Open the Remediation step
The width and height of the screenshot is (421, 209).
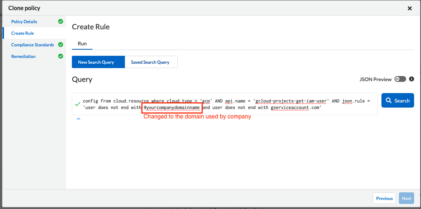(24, 57)
